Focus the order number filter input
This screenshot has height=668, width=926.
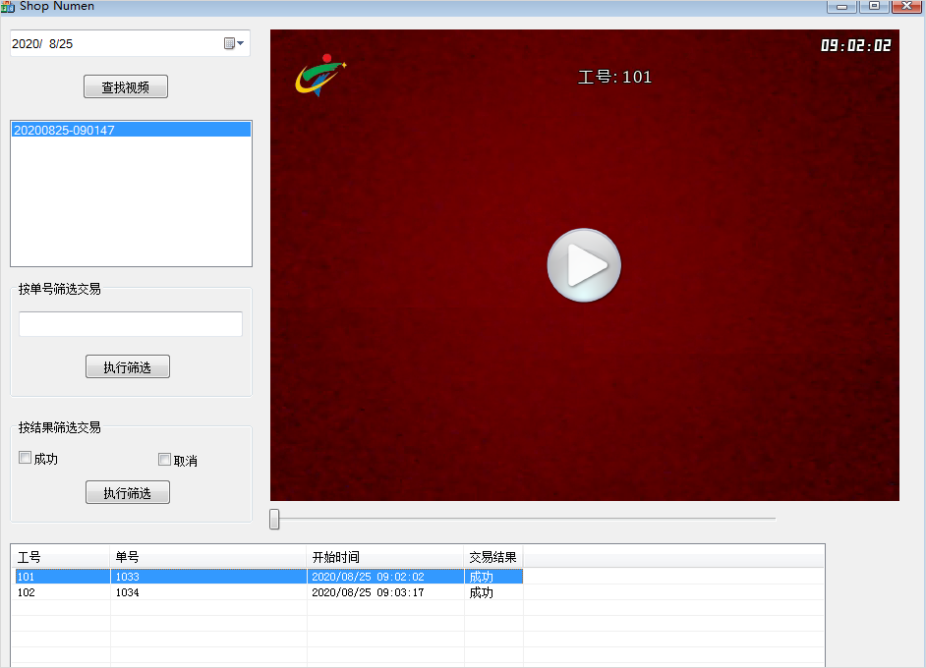(x=131, y=324)
